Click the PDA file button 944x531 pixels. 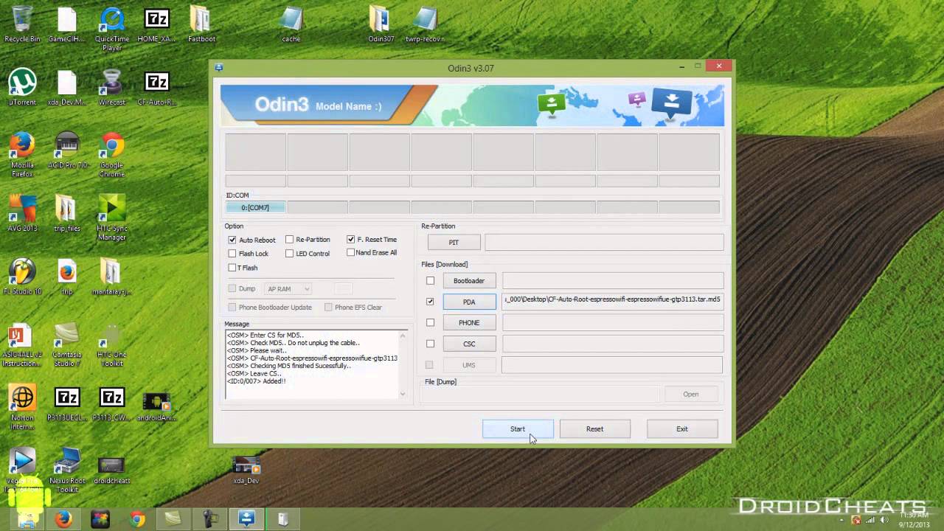pos(469,302)
